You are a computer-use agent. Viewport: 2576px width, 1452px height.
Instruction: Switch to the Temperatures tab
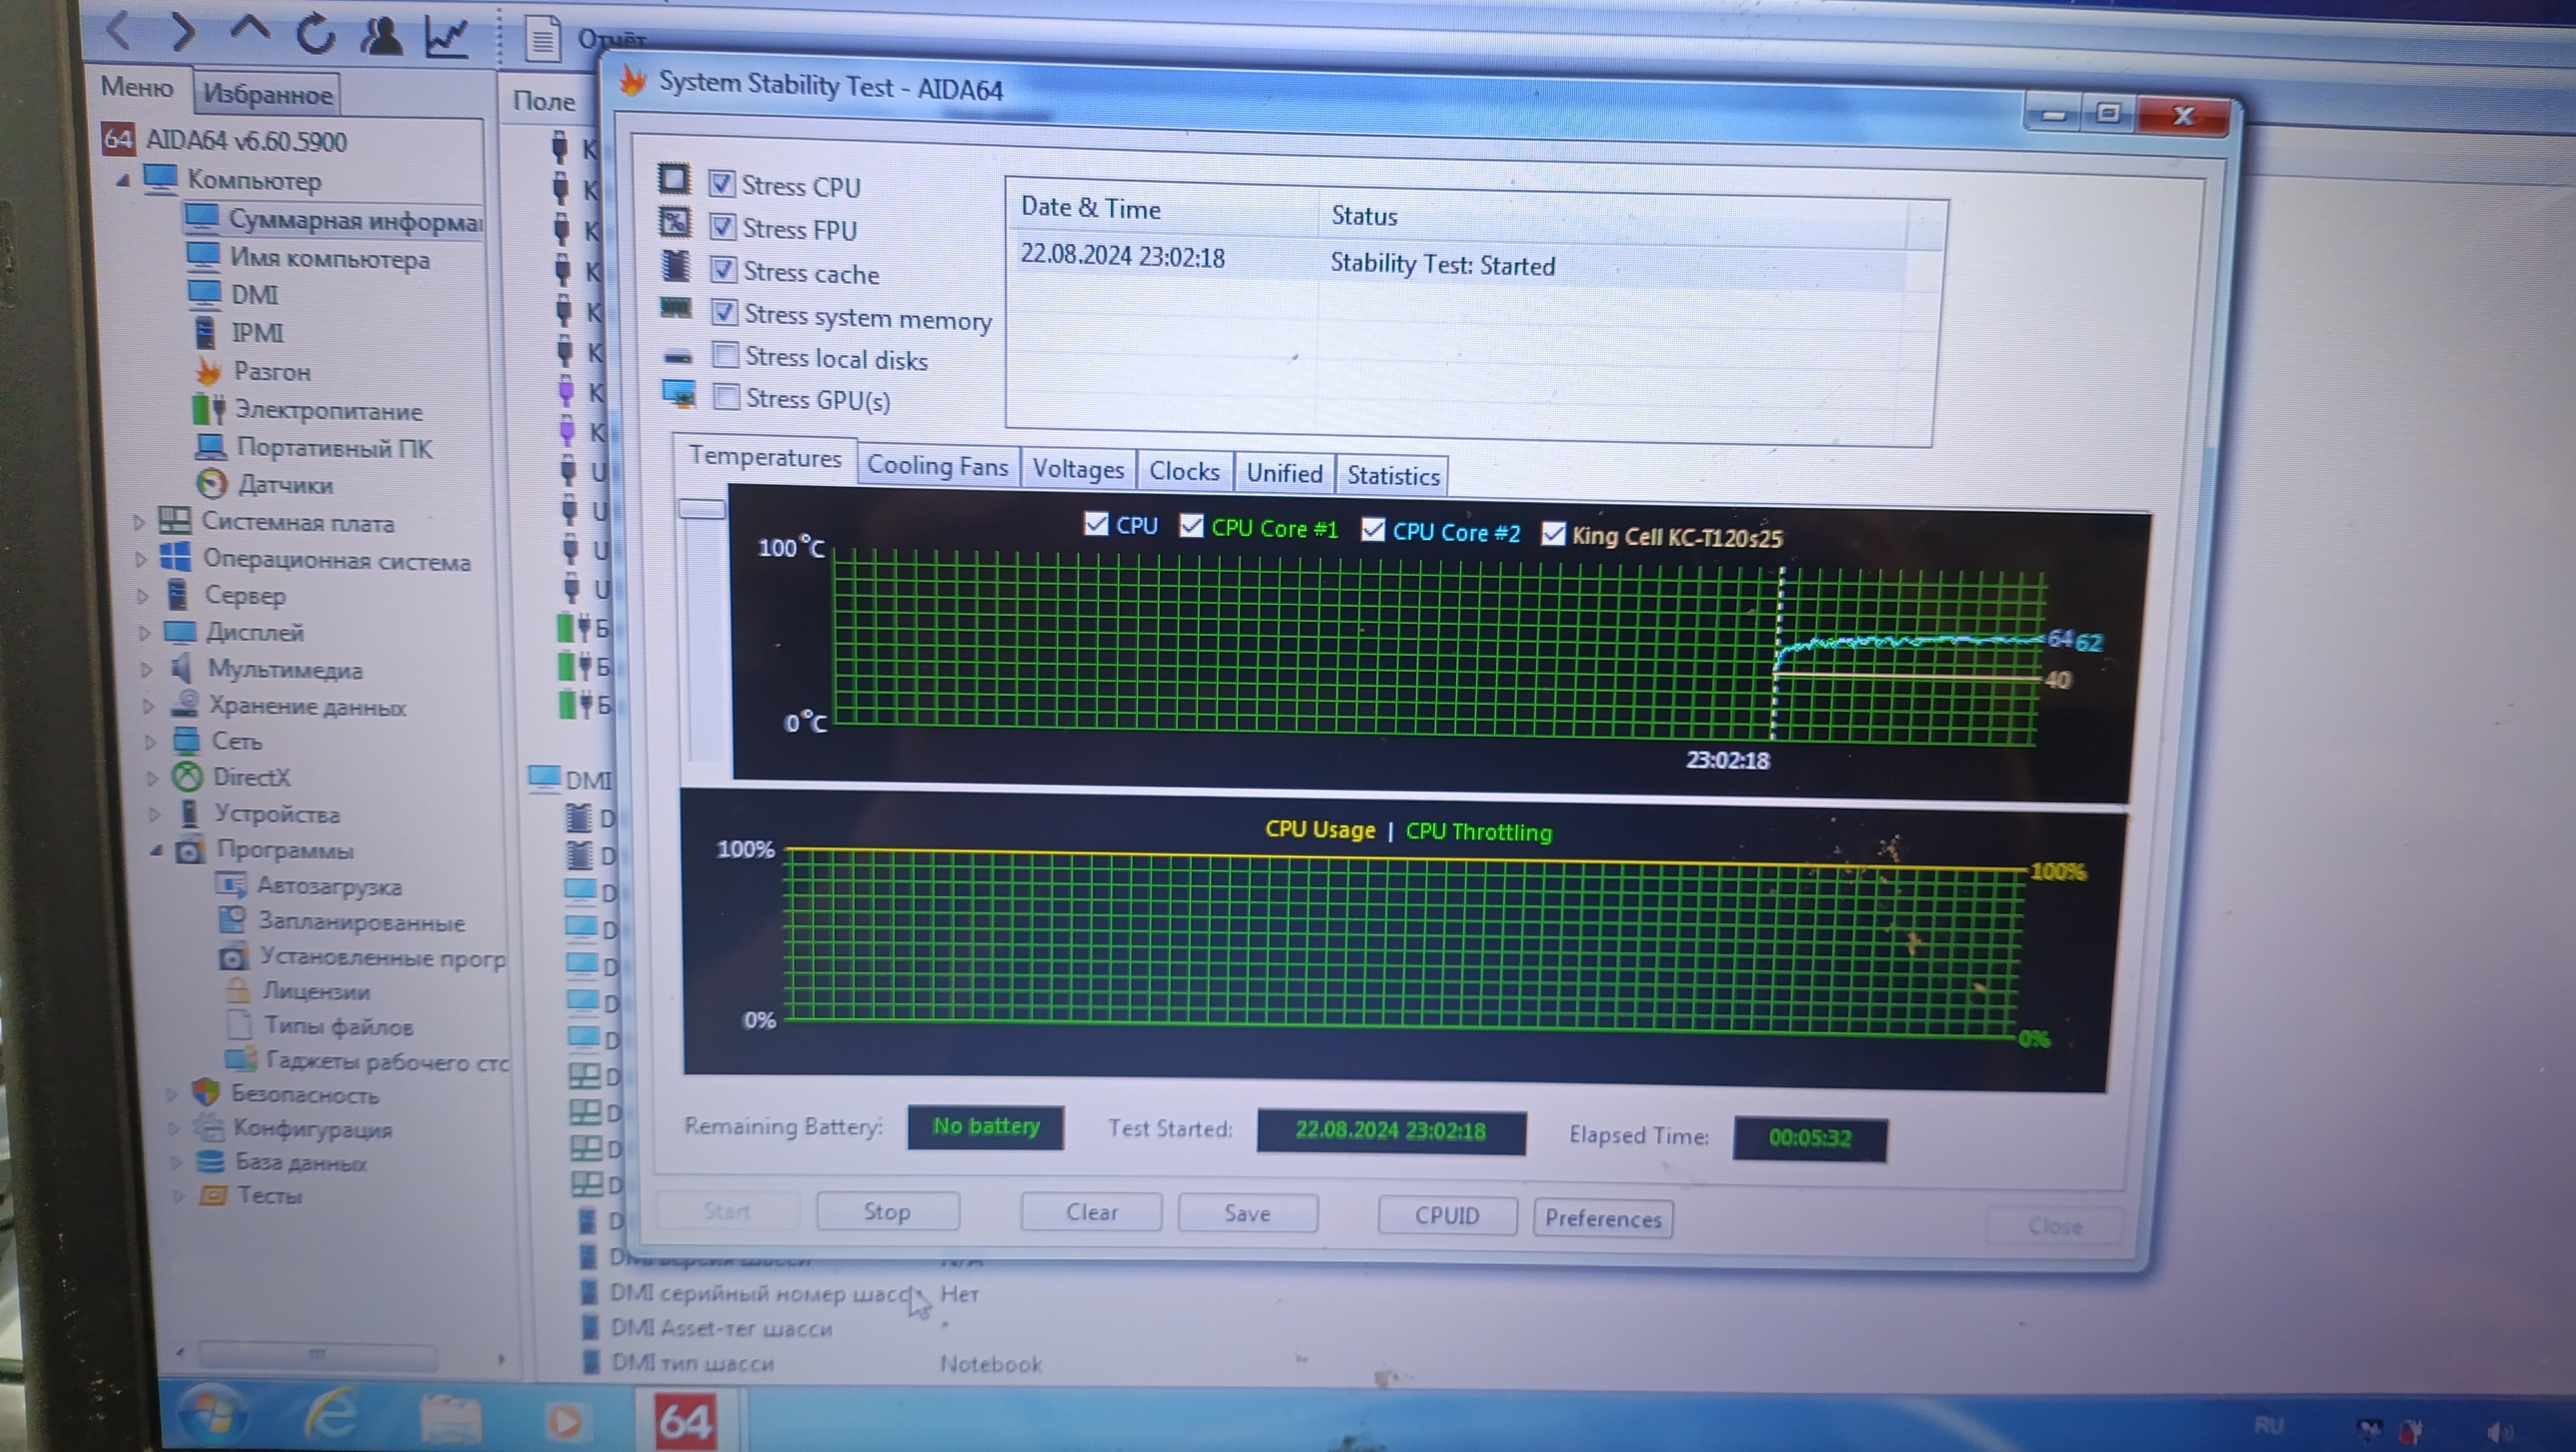765,458
